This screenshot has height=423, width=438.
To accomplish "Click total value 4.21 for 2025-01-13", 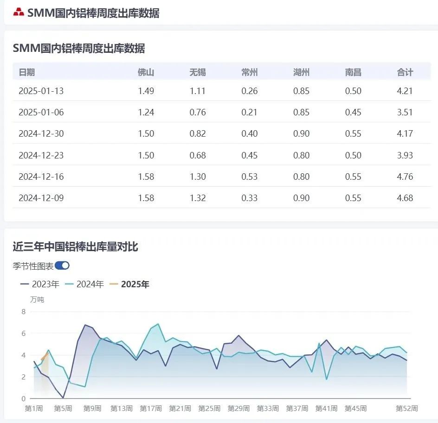I will point(405,91).
